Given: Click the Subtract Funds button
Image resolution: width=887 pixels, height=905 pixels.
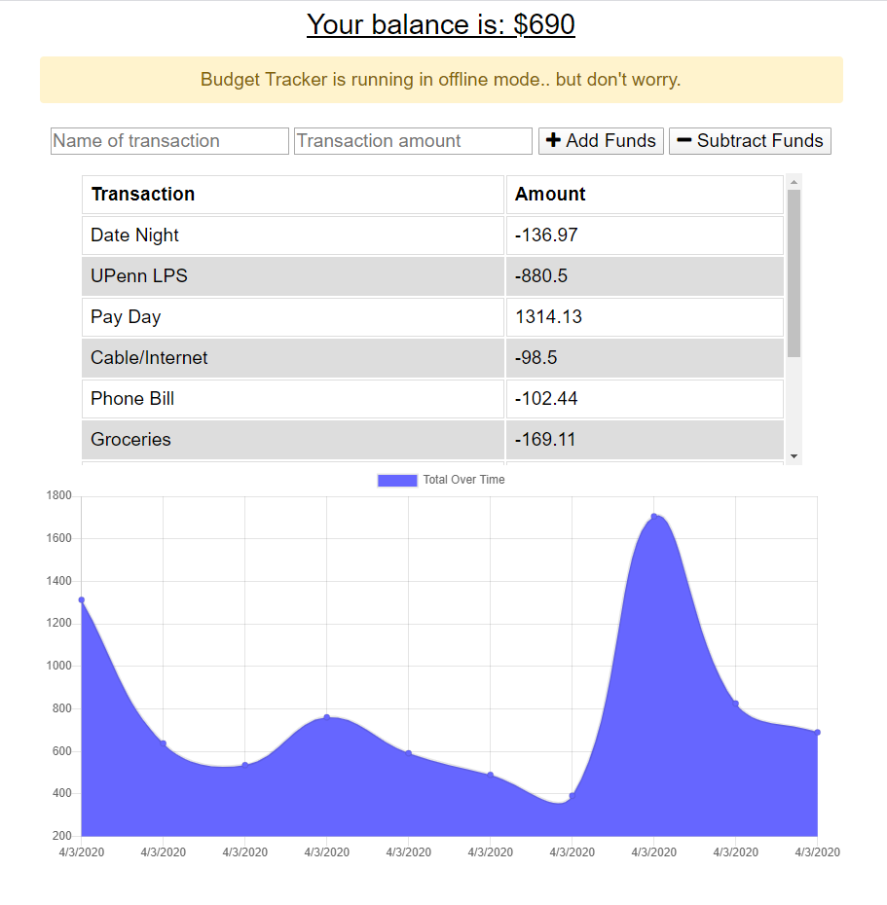Looking at the screenshot, I should click(x=750, y=140).
